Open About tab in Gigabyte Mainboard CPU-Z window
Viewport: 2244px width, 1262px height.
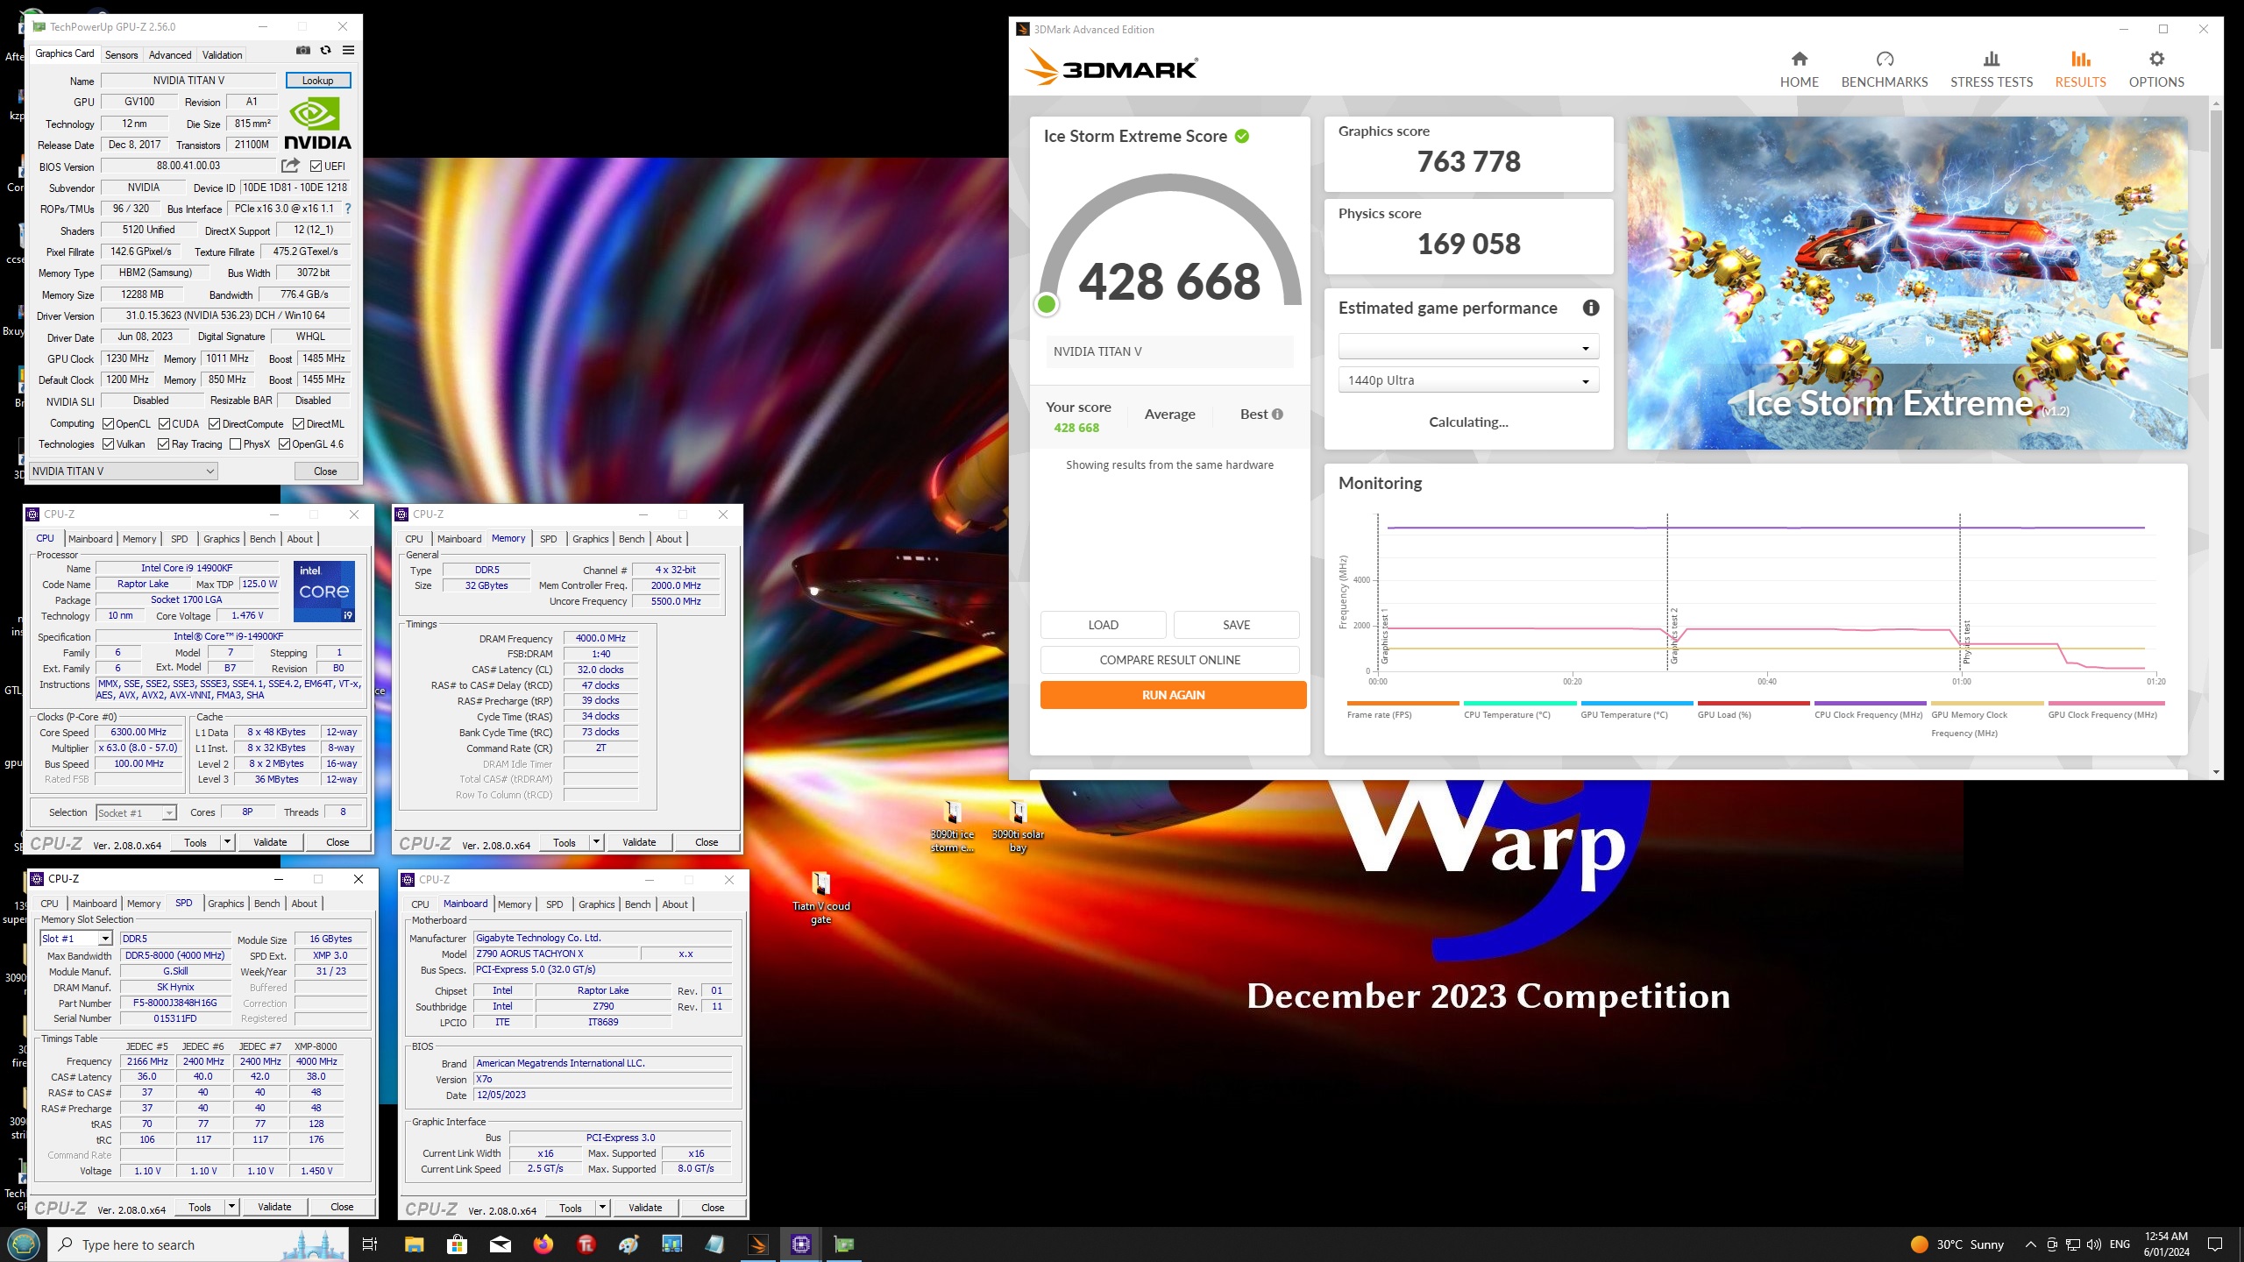pyautogui.click(x=675, y=904)
